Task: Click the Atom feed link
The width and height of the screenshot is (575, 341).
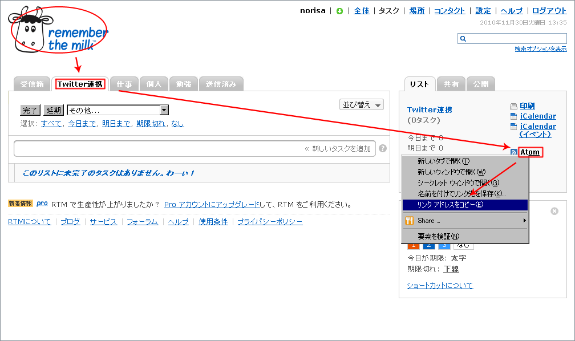Action: coord(530,152)
